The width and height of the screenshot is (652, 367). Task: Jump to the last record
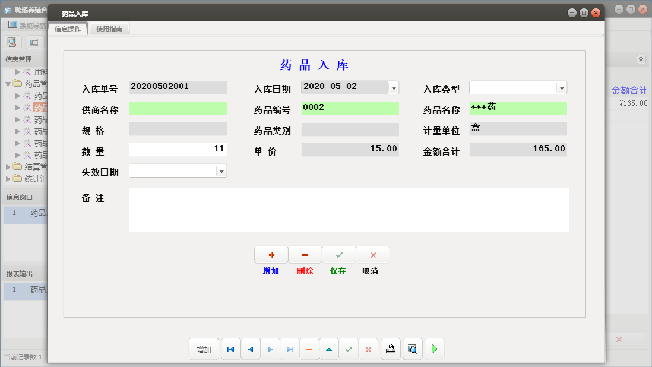coord(290,349)
